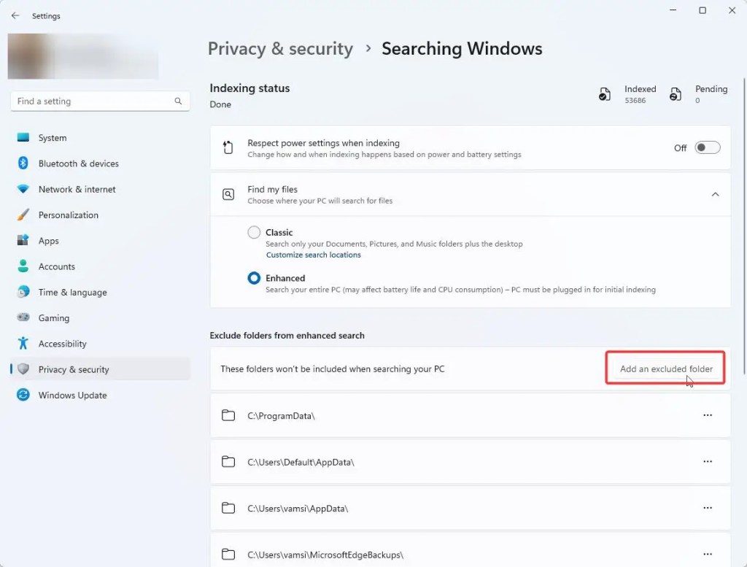Click folder icon beside C:\Users\Default\AppData\
The height and width of the screenshot is (567, 747).
click(x=228, y=462)
